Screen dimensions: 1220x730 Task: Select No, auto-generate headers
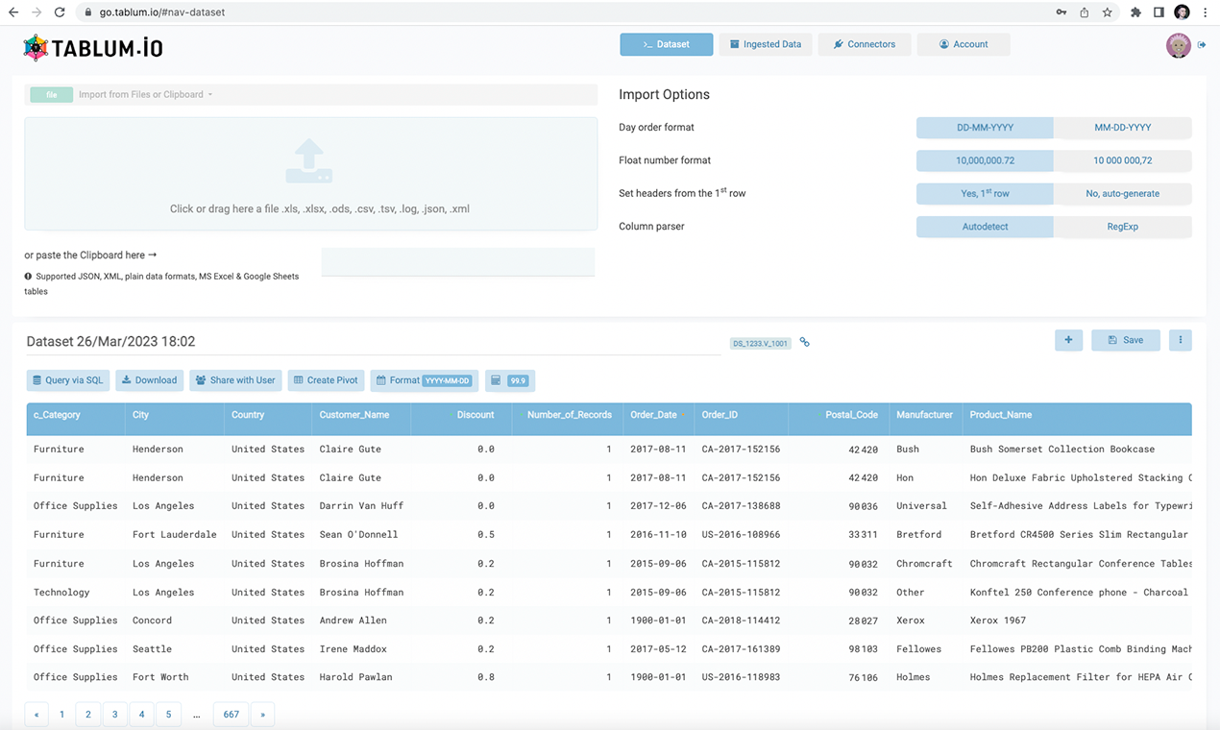[x=1123, y=193]
